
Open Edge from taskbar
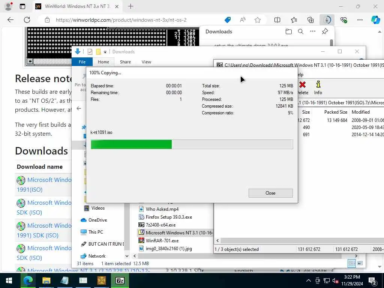(28, 280)
